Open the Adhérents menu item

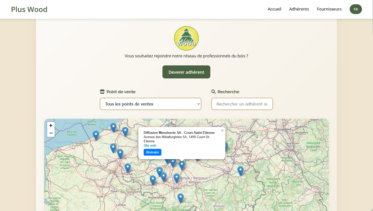tap(299, 9)
